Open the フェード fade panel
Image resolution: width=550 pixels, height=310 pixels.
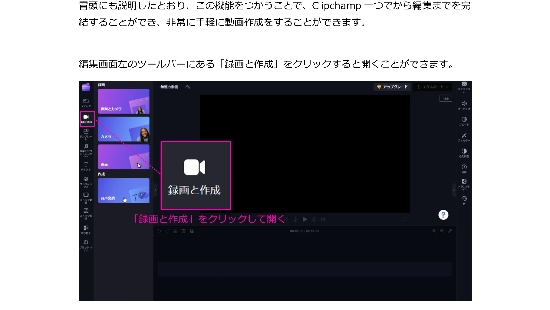(x=464, y=121)
